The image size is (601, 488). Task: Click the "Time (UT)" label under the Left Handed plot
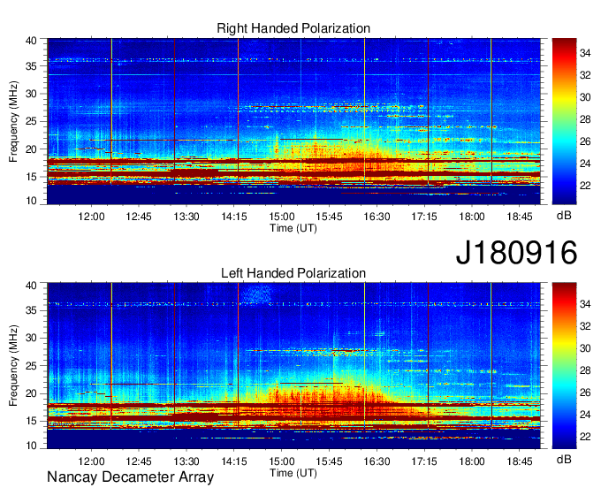click(293, 473)
